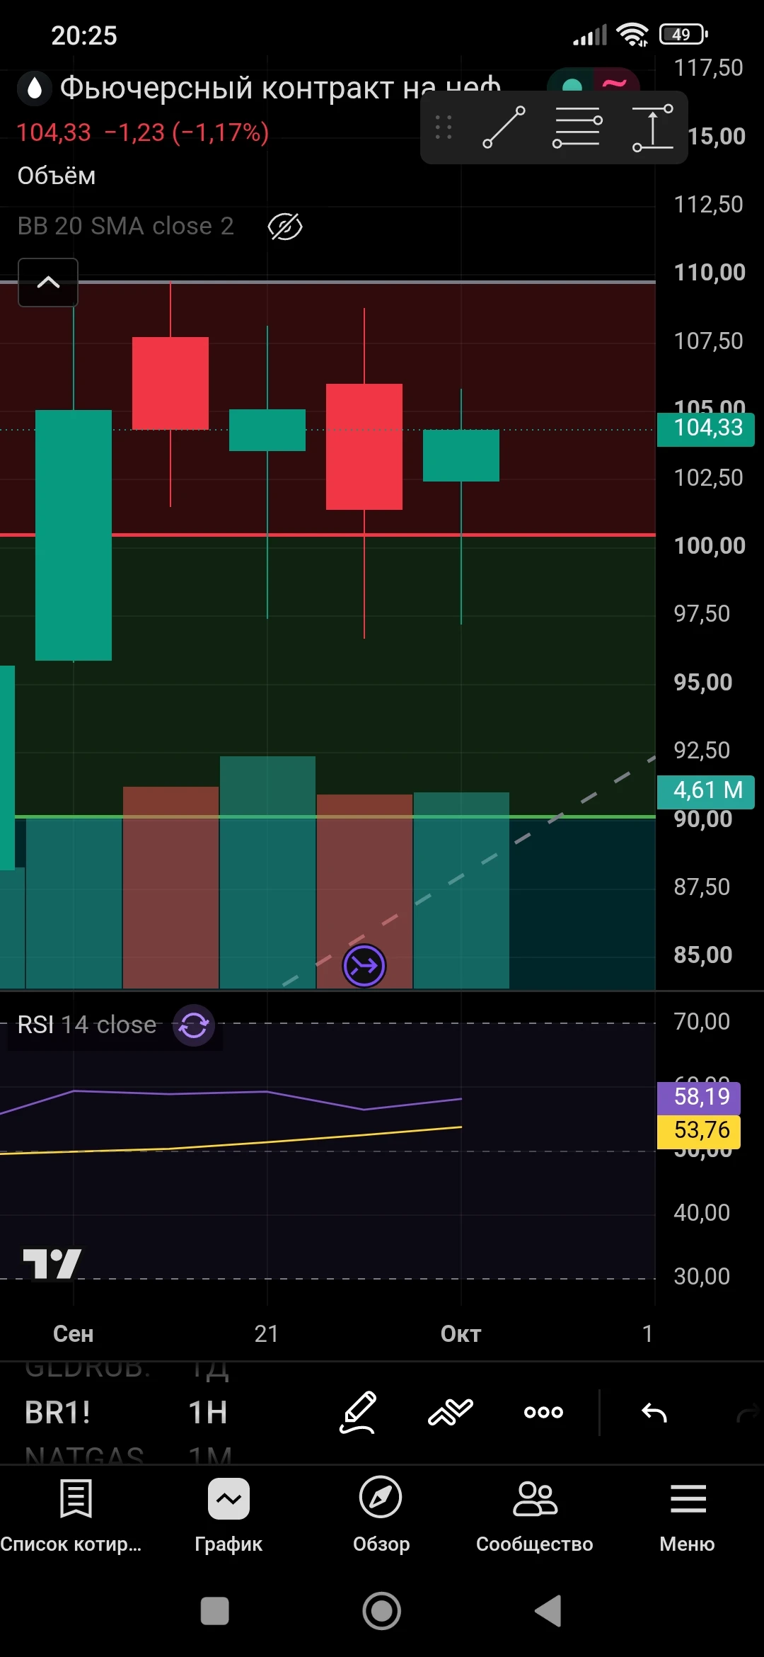Image resolution: width=764 pixels, height=1657 pixels.
Task: Open the Обзор tab
Action: point(381,1515)
